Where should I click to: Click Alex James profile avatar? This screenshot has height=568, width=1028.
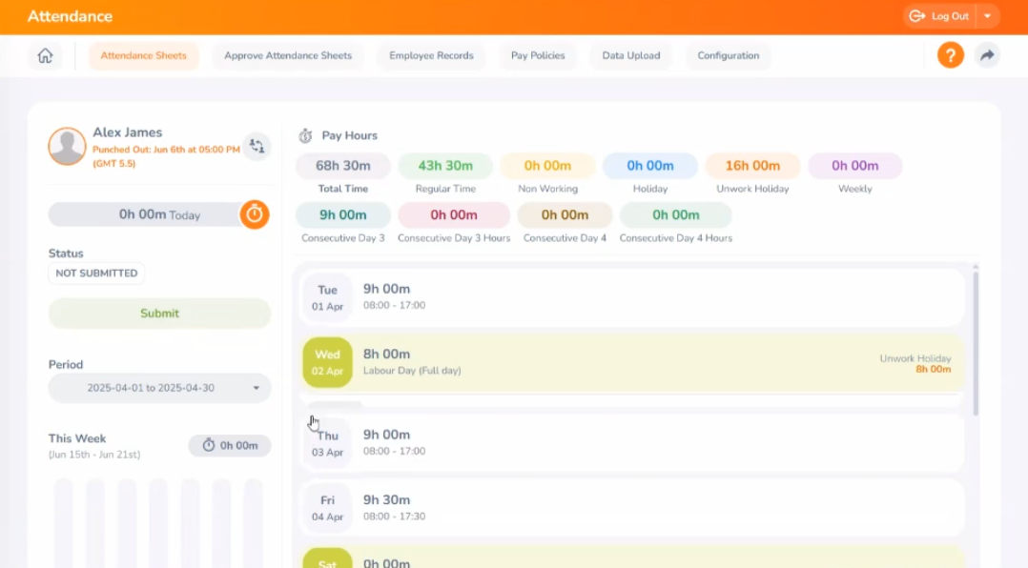point(67,146)
